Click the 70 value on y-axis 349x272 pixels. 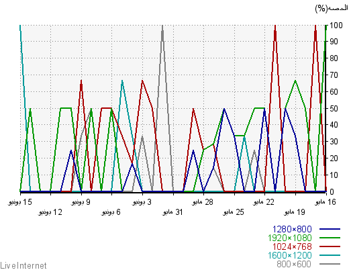pos(334,75)
